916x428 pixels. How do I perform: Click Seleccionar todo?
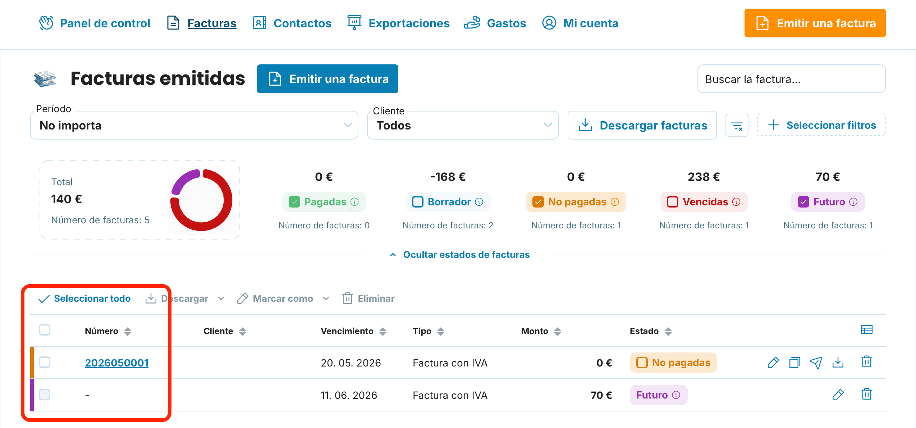84,299
